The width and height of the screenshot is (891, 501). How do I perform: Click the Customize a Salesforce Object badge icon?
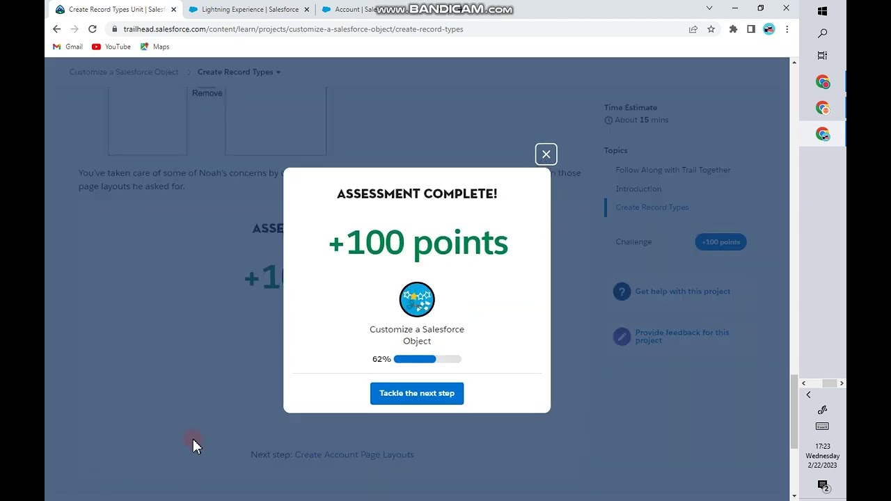coord(417,299)
